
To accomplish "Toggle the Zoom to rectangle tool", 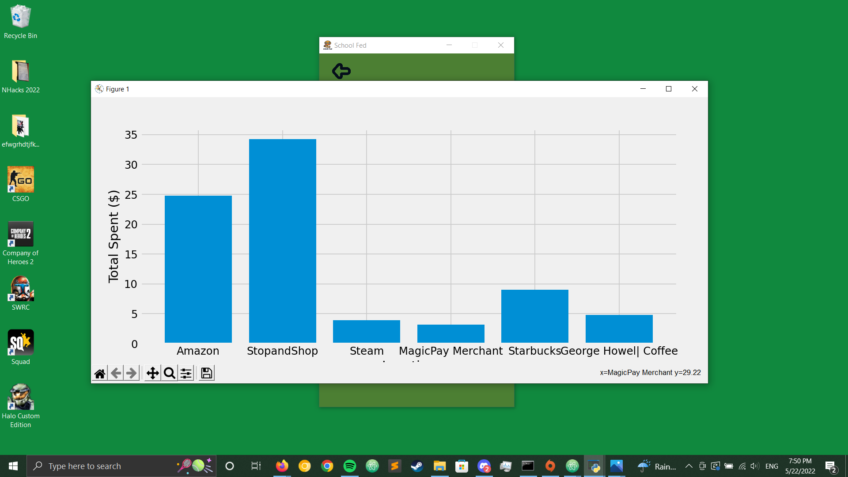I will (x=169, y=373).
